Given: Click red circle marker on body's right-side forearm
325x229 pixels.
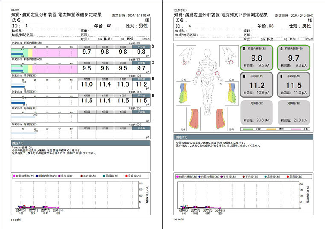Looking at the screenshot, I should click(217, 73).
